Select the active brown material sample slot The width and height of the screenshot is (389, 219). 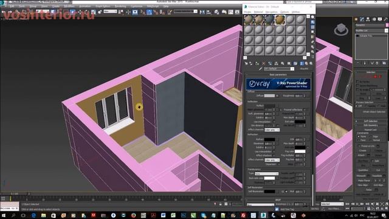(x=280, y=20)
